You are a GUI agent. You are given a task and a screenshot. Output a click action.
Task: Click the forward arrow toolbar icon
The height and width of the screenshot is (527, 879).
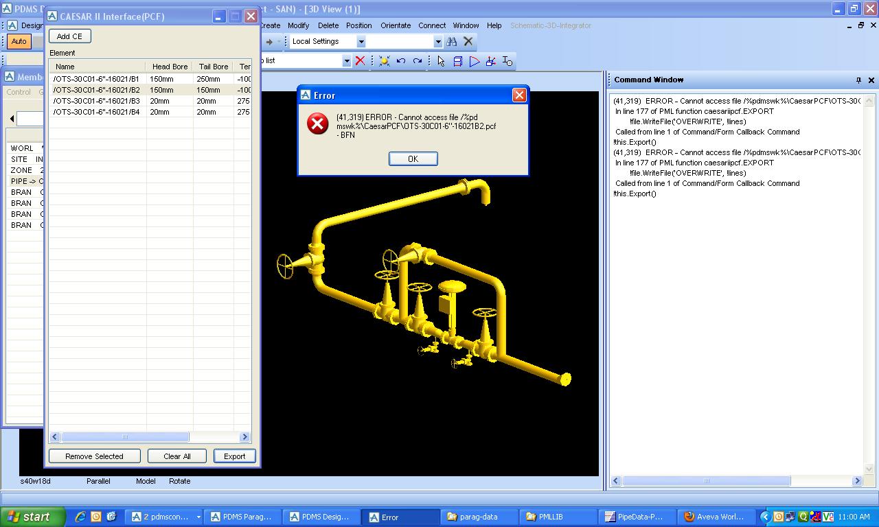tap(269, 42)
